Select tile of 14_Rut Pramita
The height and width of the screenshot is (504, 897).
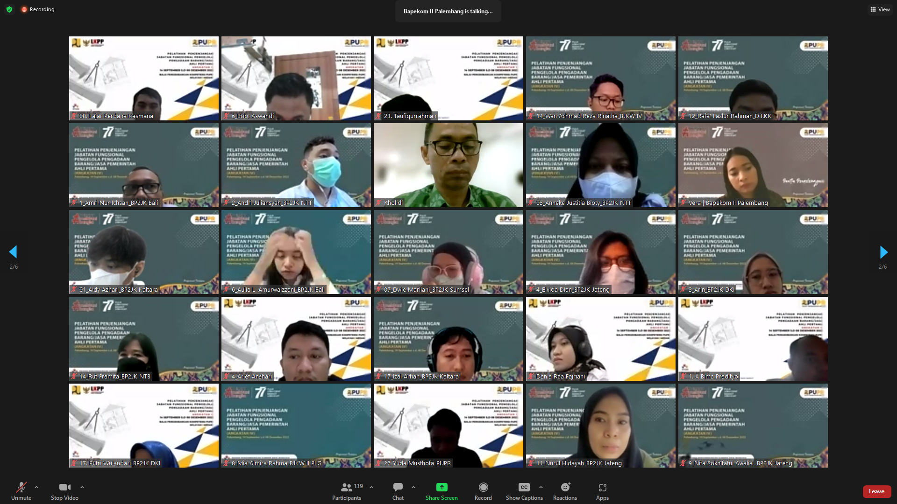[144, 339]
